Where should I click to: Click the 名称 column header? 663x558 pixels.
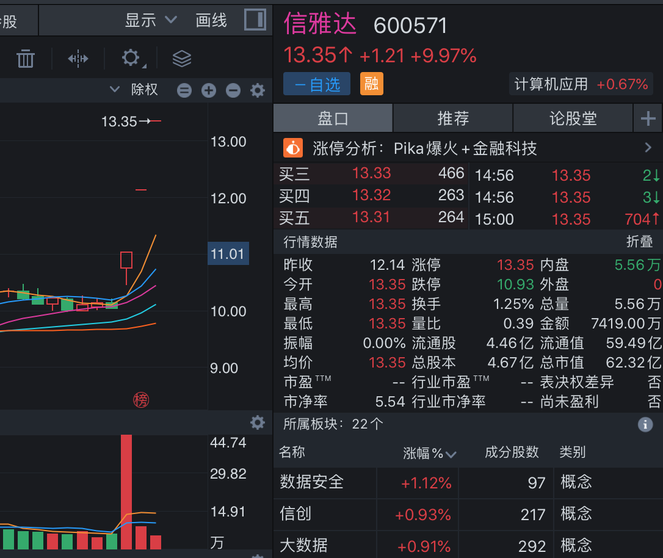pyautogui.click(x=292, y=452)
